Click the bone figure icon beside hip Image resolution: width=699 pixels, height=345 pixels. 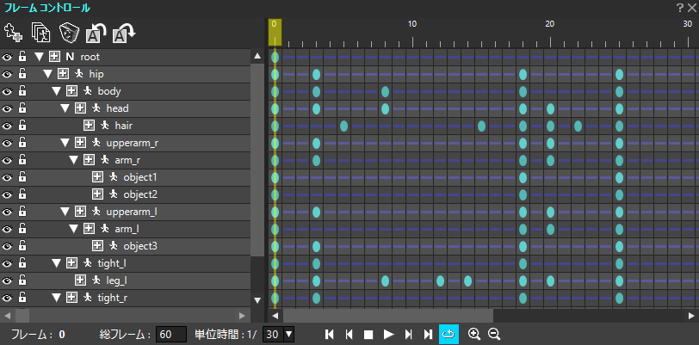pyautogui.click(x=78, y=74)
